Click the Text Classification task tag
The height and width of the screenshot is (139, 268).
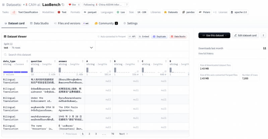pos(25,12)
